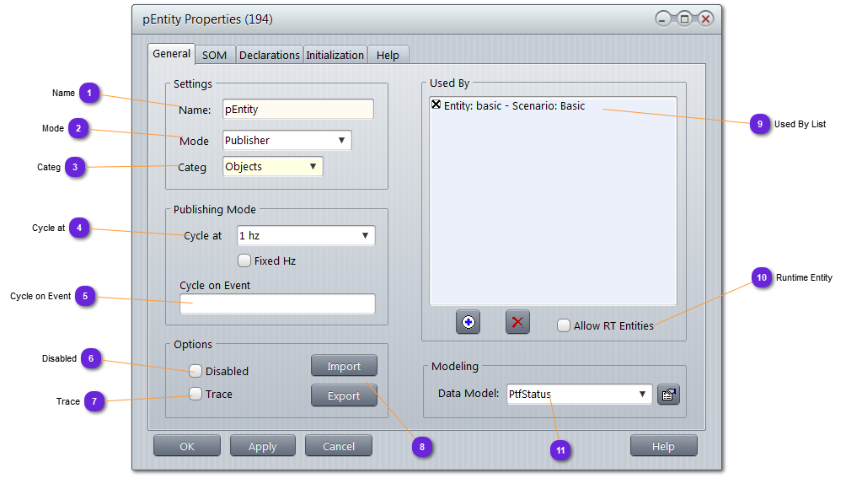The image size is (846, 478).
Task: Click the blue plus add entity icon
Action: tap(468, 322)
